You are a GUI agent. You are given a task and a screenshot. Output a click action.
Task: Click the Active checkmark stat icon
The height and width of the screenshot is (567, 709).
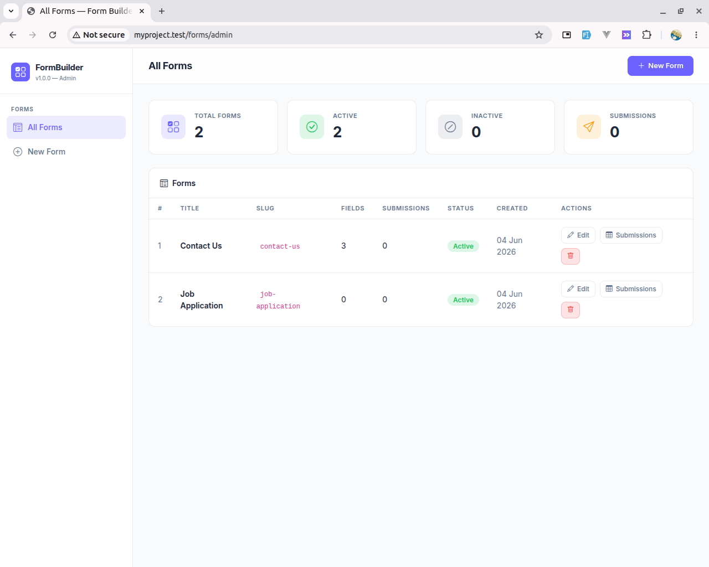[x=312, y=127]
